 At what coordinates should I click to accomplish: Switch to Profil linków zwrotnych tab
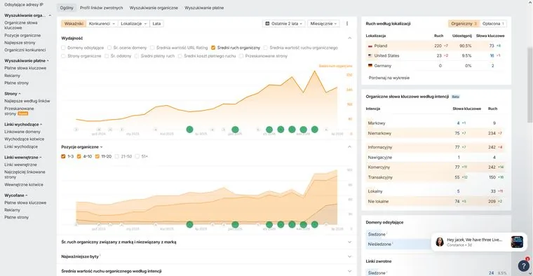(101, 8)
